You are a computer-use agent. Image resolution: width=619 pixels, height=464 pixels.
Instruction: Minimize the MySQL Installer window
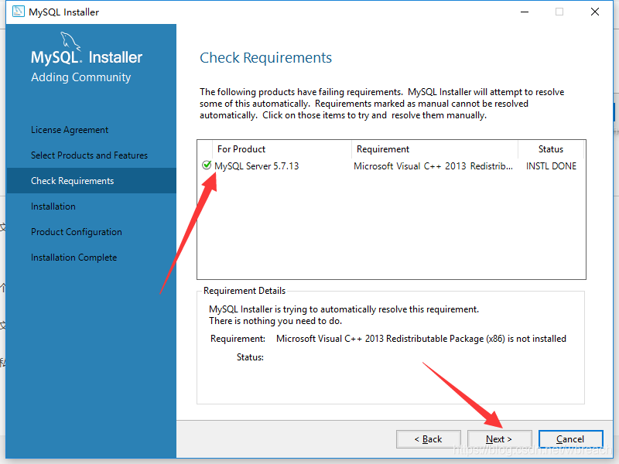click(525, 12)
